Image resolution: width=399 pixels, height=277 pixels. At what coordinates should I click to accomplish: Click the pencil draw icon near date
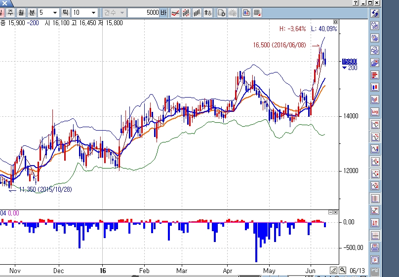[x=334, y=271]
